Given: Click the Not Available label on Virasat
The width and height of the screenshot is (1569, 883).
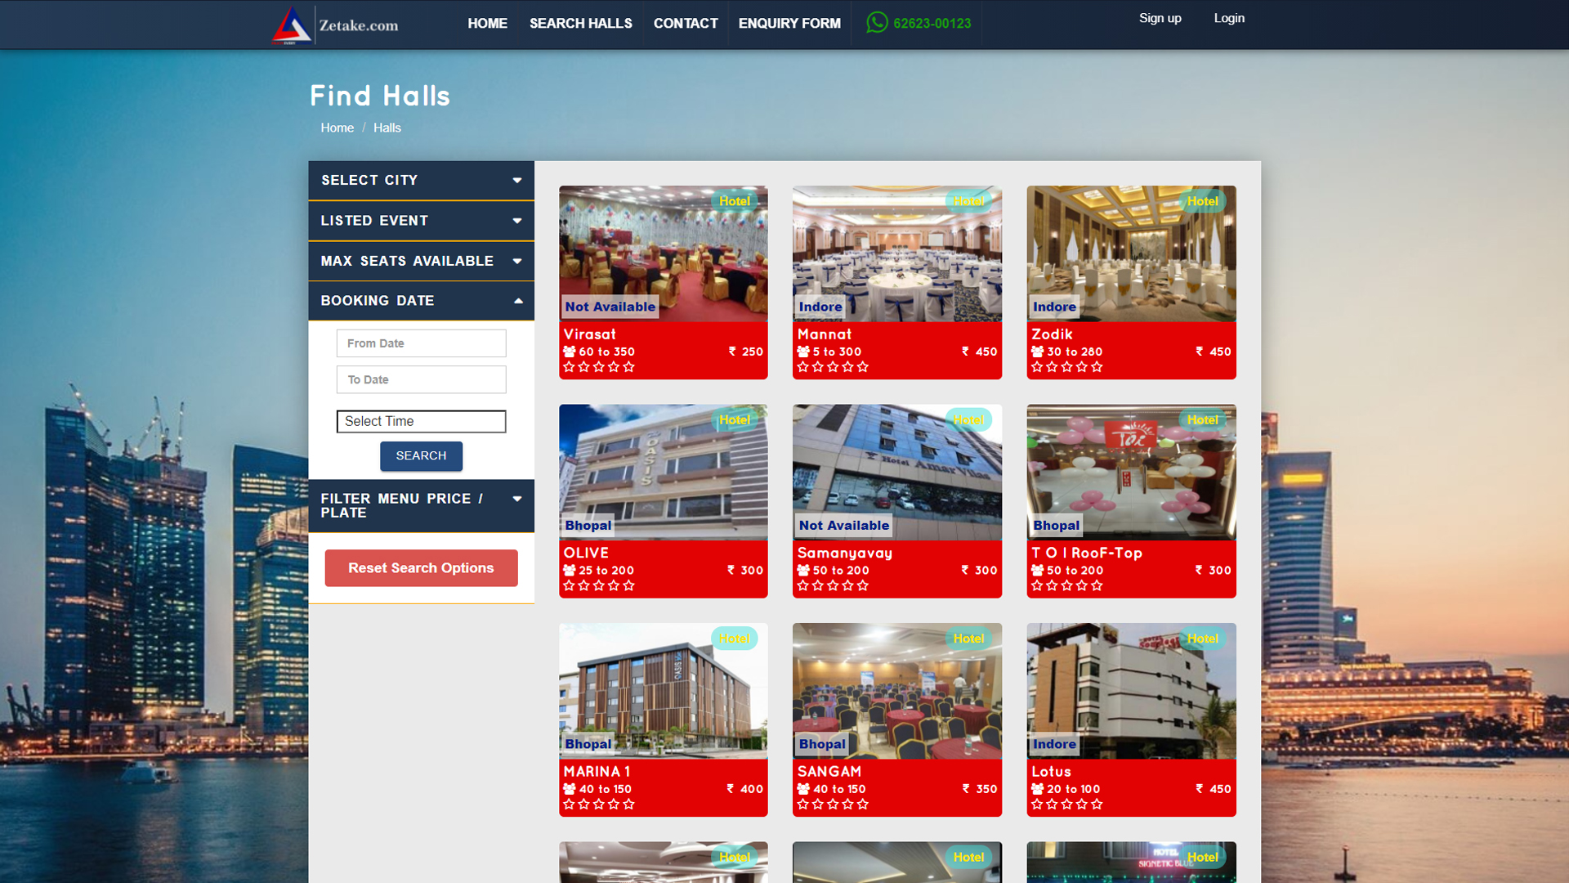Looking at the screenshot, I should pyautogui.click(x=610, y=307).
